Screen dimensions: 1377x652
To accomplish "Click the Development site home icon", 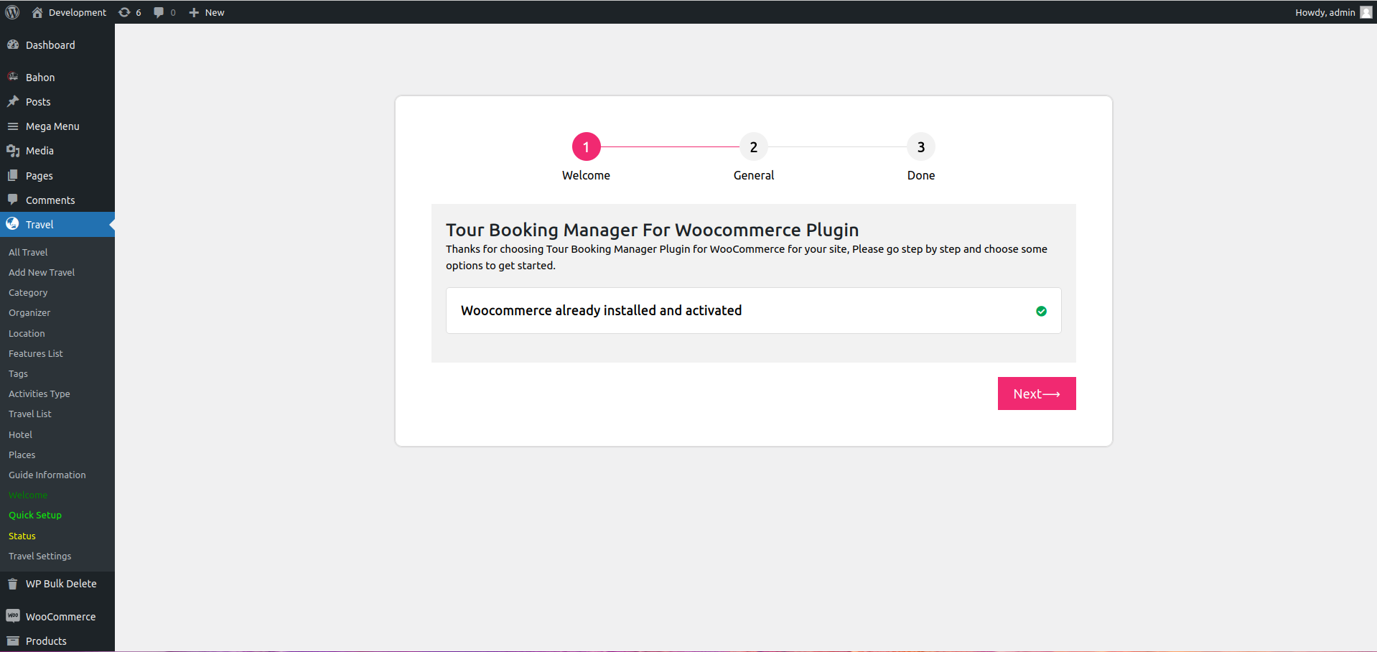I will click(37, 12).
